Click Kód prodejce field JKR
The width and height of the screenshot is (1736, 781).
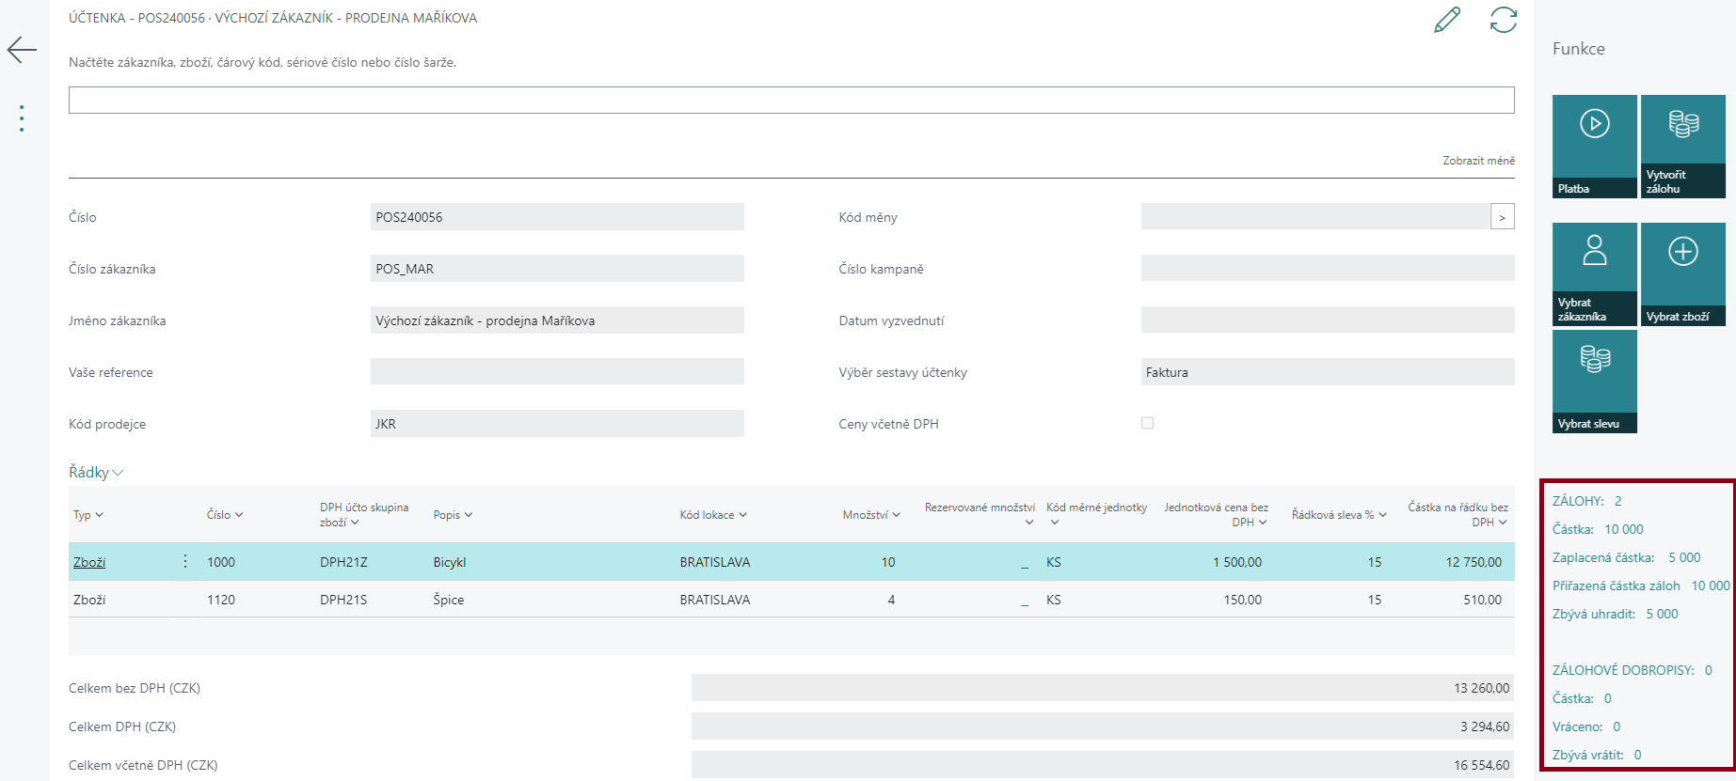[x=557, y=424]
